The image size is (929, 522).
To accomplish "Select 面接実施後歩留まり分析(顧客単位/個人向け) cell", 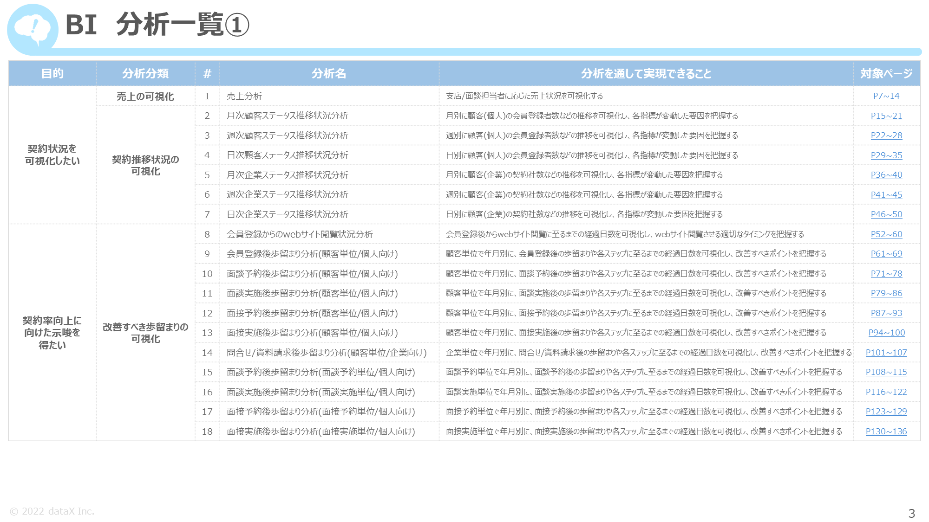I will tap(329, 333).
